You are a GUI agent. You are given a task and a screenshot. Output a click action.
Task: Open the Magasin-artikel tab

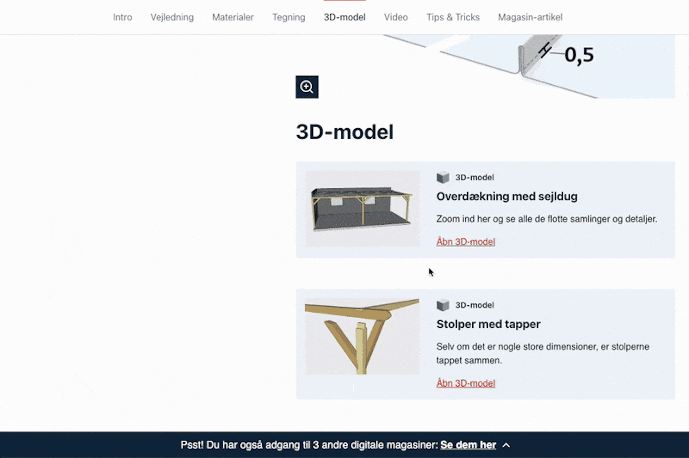pyautogui.click(x=530, y=17)
